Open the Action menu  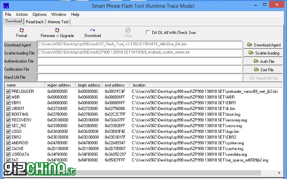click(22, 15)
